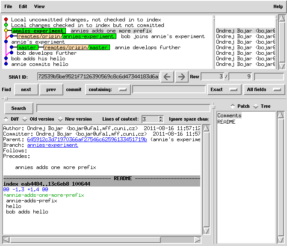Click the Search button
Screen dimensions: 287x246
[x=18, y=108]
